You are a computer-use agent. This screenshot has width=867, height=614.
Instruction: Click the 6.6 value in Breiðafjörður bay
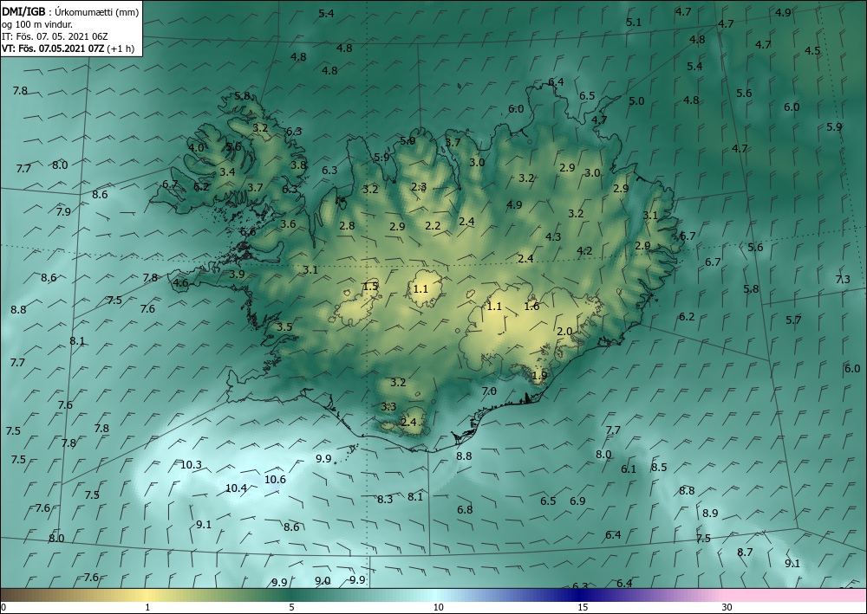248,232
